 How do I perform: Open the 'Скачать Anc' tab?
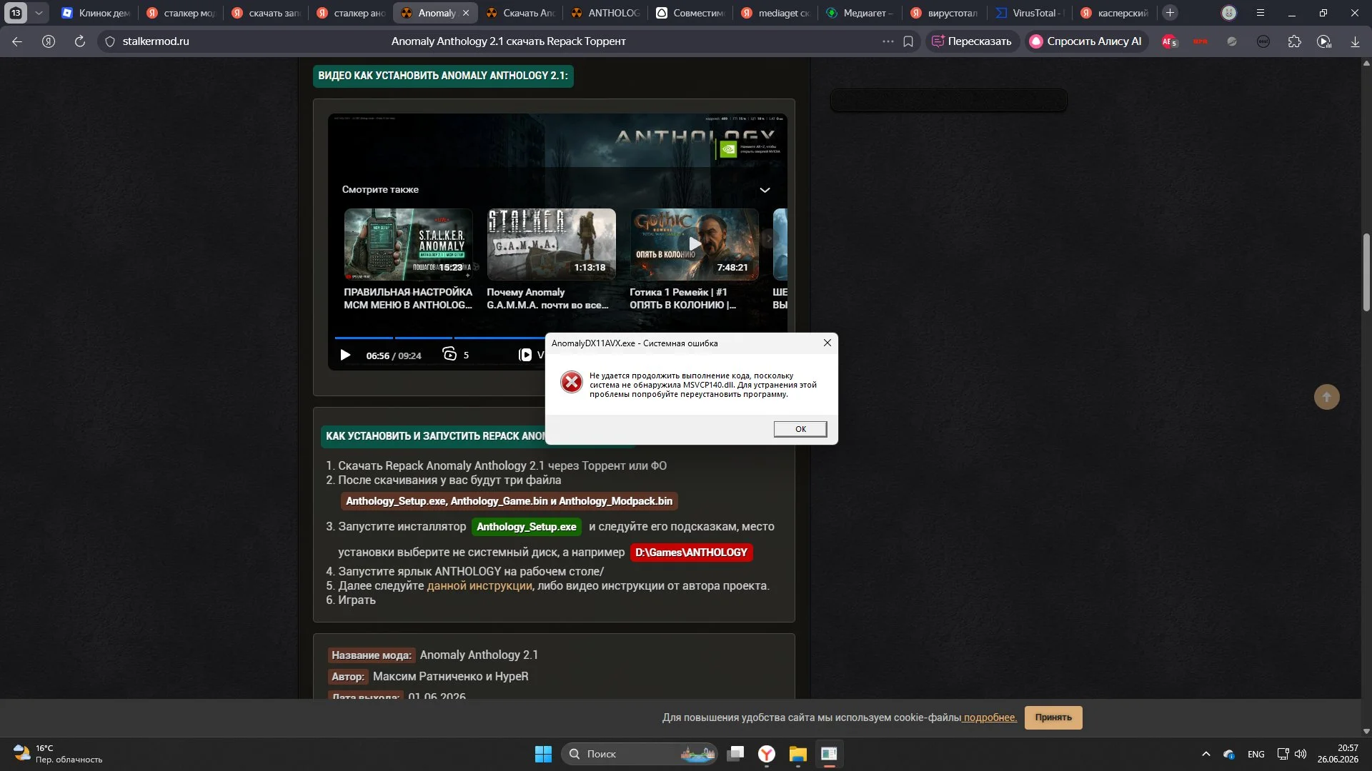520,13
